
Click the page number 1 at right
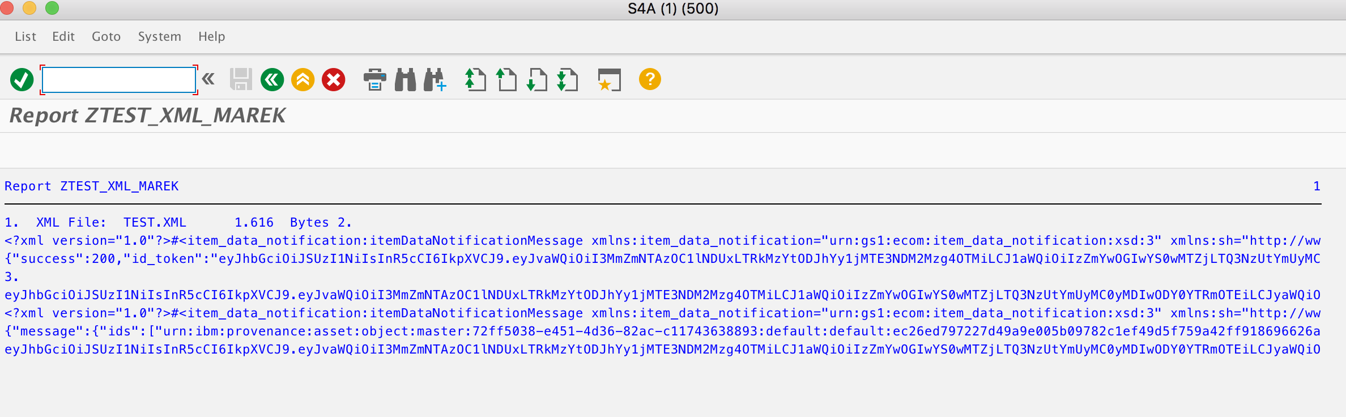click(1317, 186)
